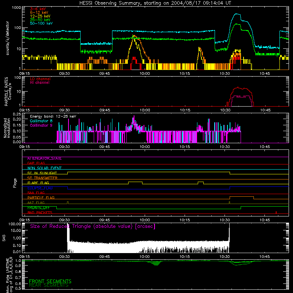Screen dimensions: 293x293
Task: Click the 1000 y-axis value on top plot
Action: 16,8
